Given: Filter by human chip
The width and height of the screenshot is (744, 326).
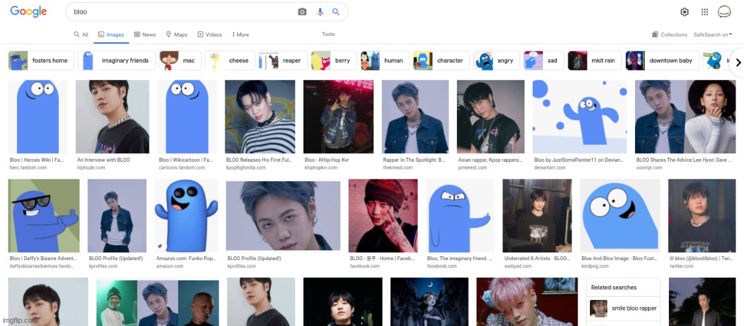Looking at the screenshot, I should pyautogui.click(x=385, y=61).
